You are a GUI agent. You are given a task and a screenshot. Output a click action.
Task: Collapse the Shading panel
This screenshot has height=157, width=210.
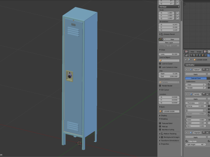tap(160, 119)
